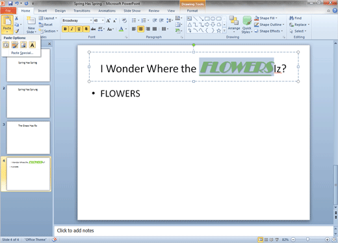338x243 pixels.
Task: Select the 5-Point Star shape
Action: (x=219, y=31)
